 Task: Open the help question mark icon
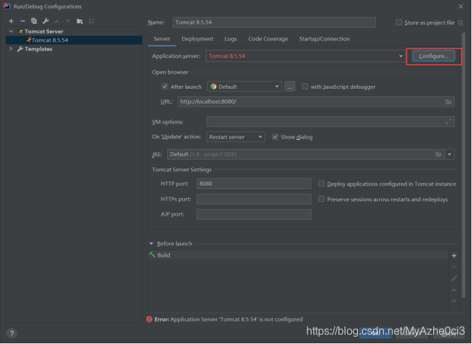12,333
